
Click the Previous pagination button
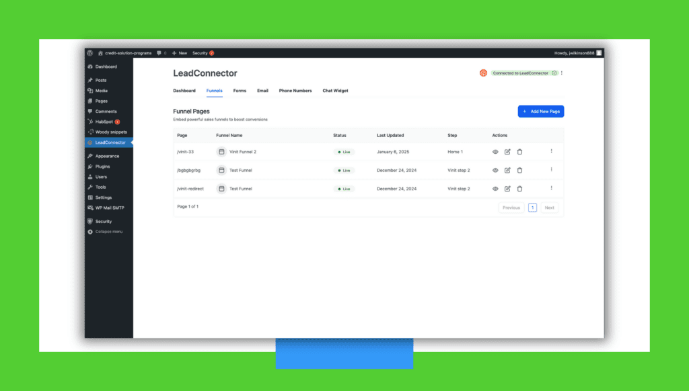click(511, 208)
